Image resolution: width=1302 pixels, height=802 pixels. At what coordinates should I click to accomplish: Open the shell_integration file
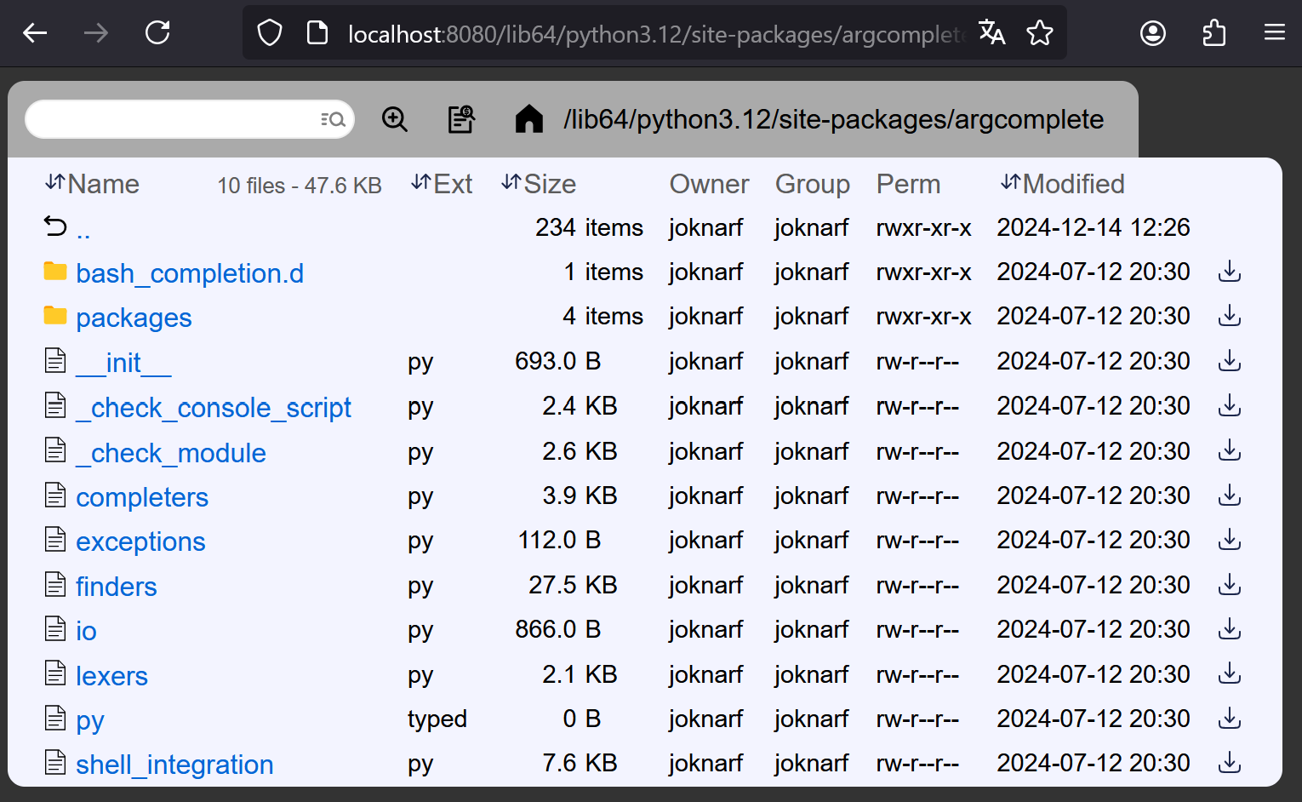click(x=174, y=765)
